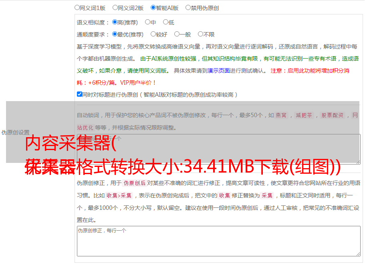The image size is (365, 264).
Task: Set 语义相似度 to 低
Action: point(165,22)
